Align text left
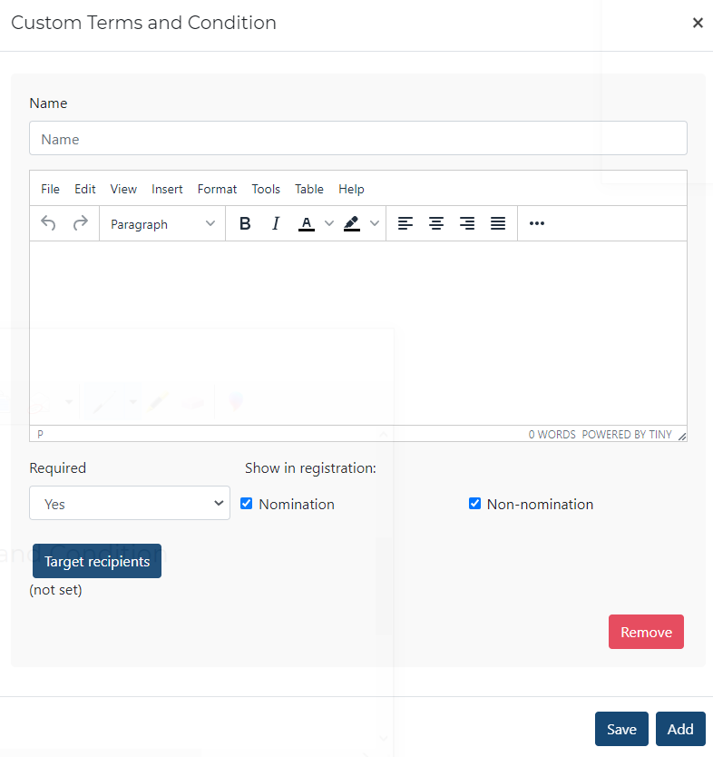The image size is (713, 757). coord(405,223)
